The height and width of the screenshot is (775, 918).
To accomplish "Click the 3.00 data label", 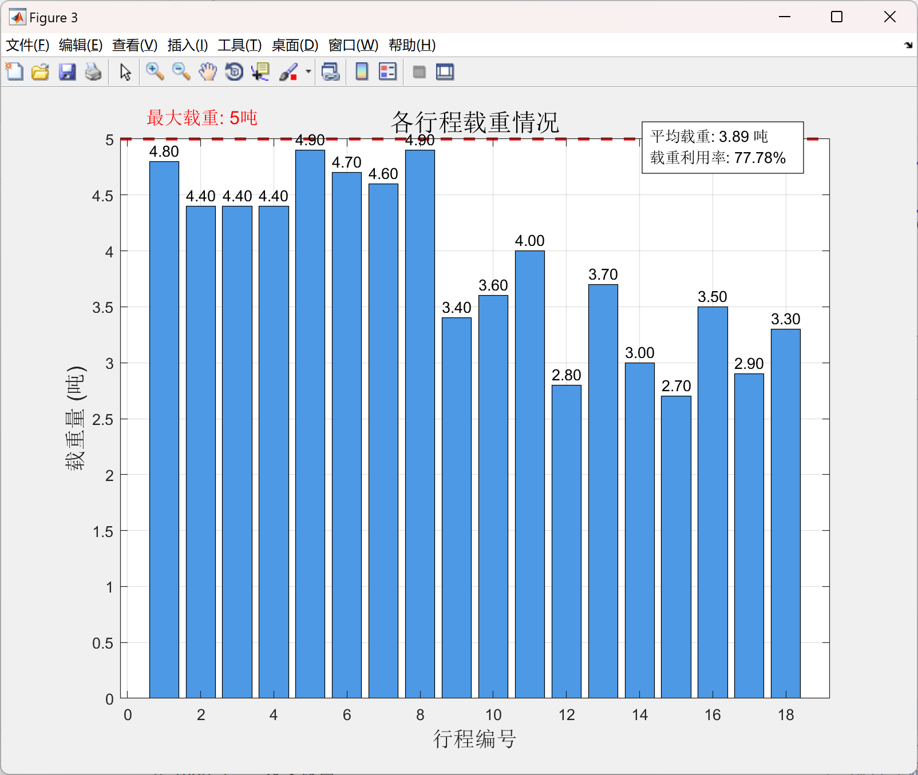I will coord(640,353).
